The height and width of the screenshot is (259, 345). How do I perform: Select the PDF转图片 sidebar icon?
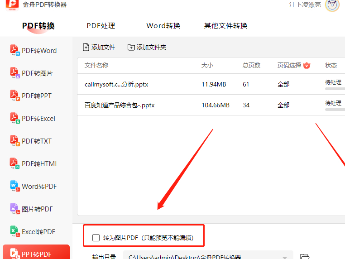[x=15, y=73]
